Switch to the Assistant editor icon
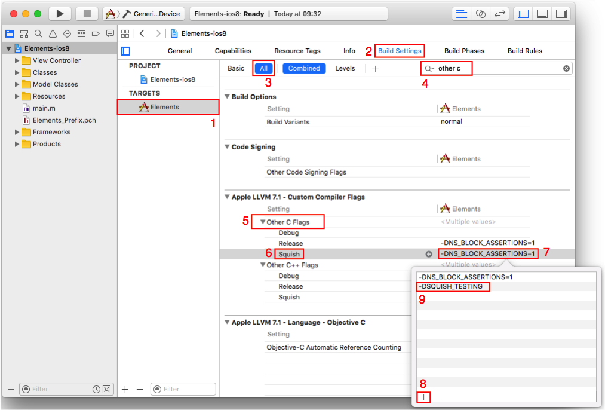Image resolution: width=605 pixels, height=410 pixels. click(x=481, y=13)
